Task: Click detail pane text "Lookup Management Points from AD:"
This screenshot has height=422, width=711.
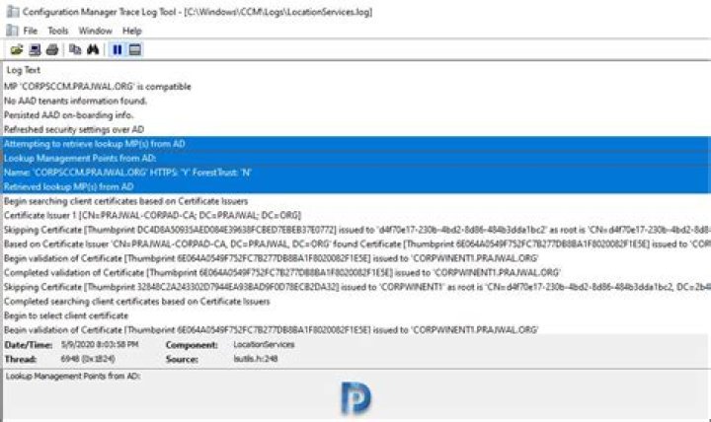Action: point(73,377)
